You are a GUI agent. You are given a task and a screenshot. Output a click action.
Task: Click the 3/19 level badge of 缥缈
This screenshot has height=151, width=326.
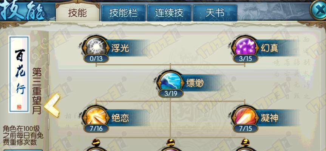[x=171, y=94]
